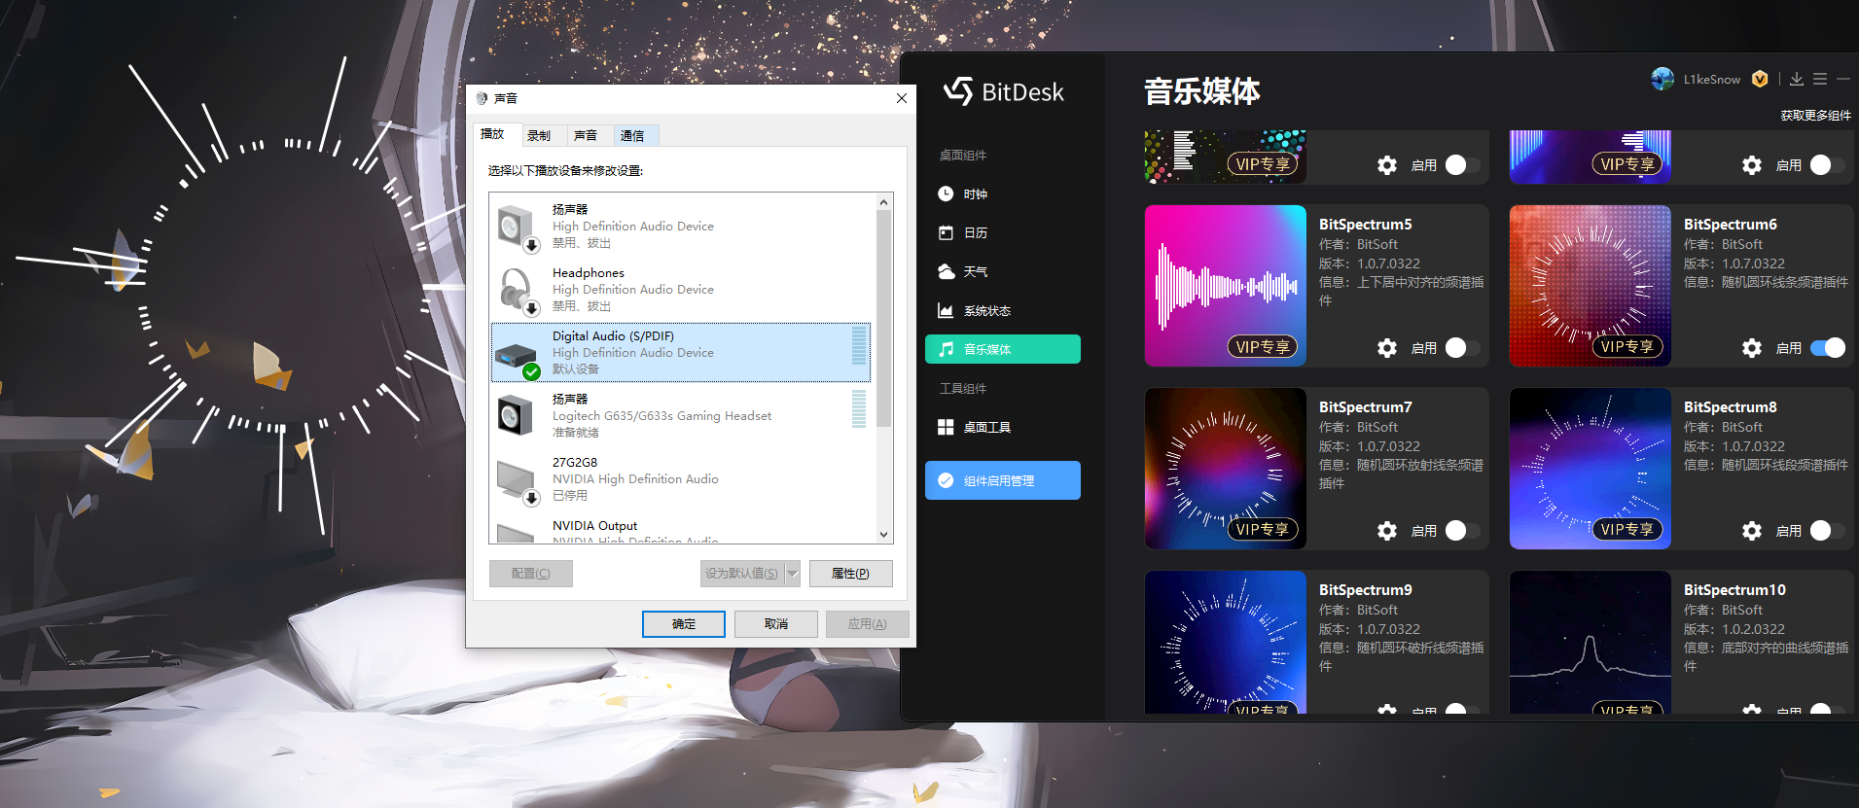This screenshot has width=1859, height=808.
Task: Click the 属性(P) button
Action: (x=850, y=574)
